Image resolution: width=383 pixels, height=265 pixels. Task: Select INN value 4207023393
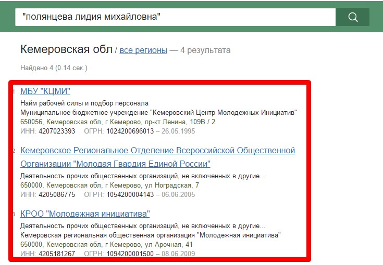[57, 131]
